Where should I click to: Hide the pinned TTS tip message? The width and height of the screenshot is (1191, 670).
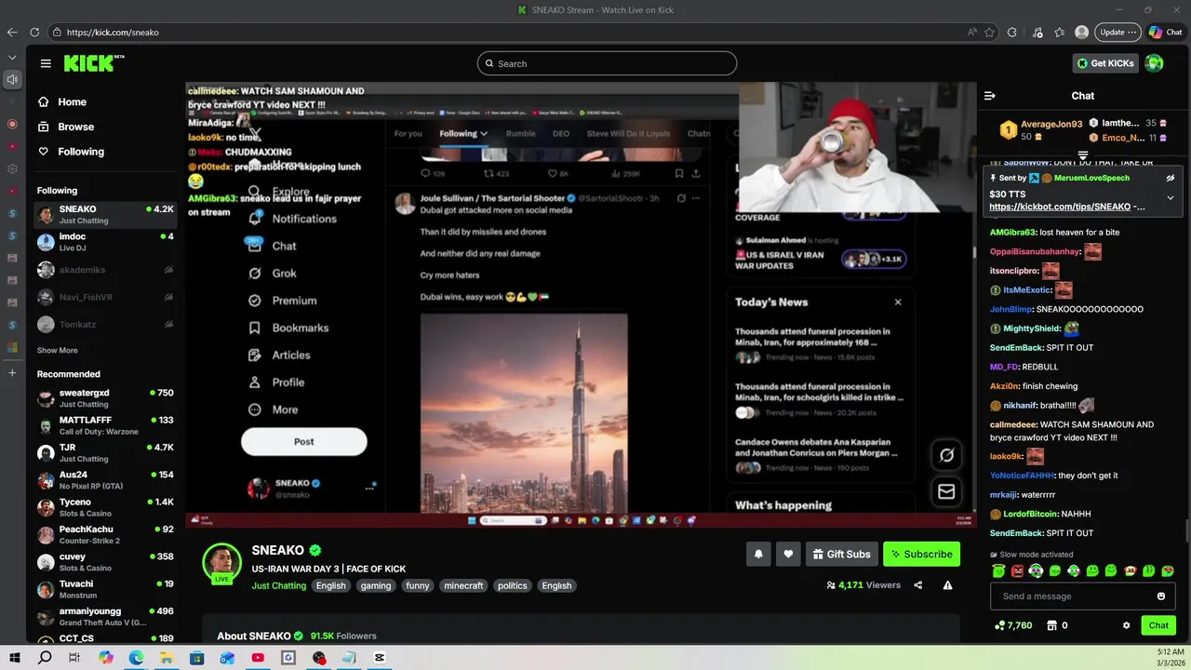point(1171,178)
